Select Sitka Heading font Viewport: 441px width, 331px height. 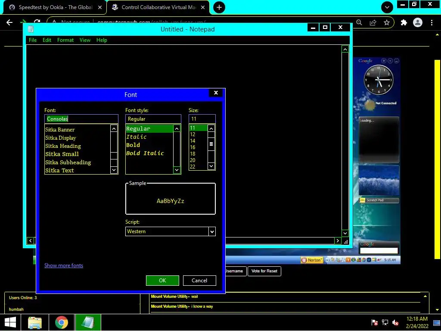click(63, 146)
